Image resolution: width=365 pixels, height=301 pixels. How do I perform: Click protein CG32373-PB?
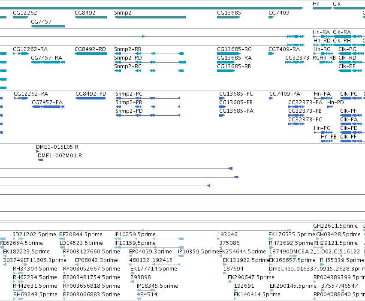click(305, 111)
